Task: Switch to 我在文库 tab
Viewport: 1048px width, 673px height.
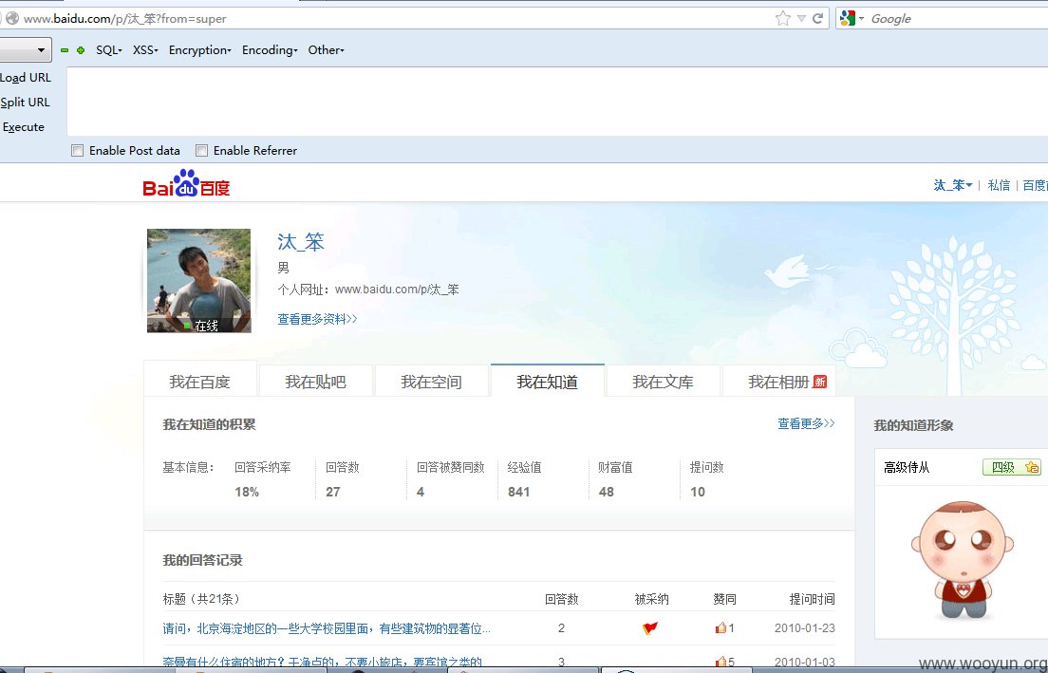Action: coord(663,382)
